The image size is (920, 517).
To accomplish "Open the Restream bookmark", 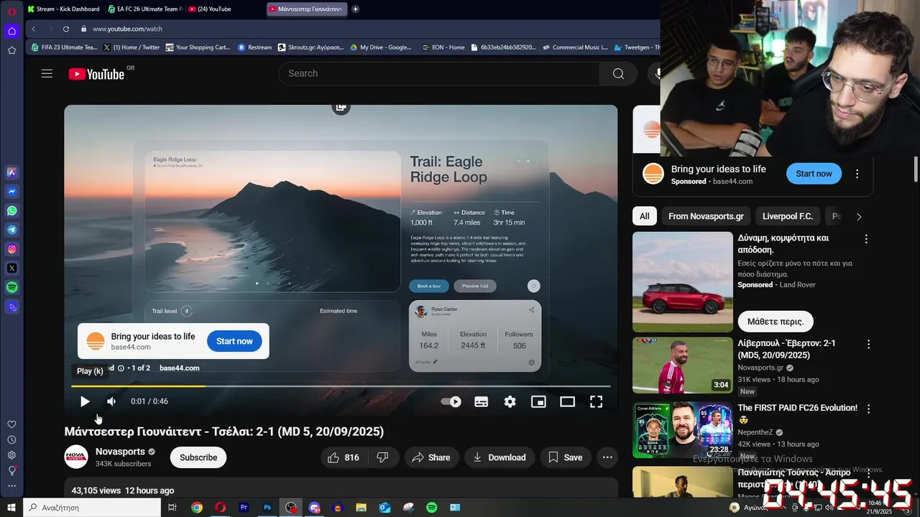I will 254,47.
